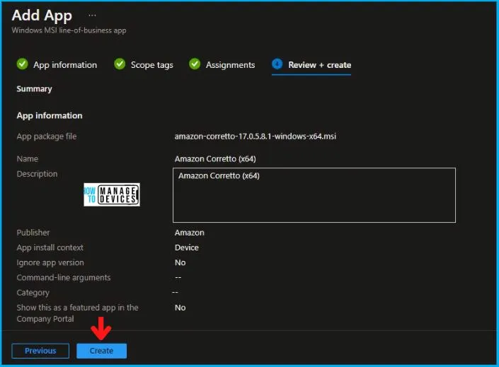
Task: Click the Description label
Action: (x=37, y=174)
